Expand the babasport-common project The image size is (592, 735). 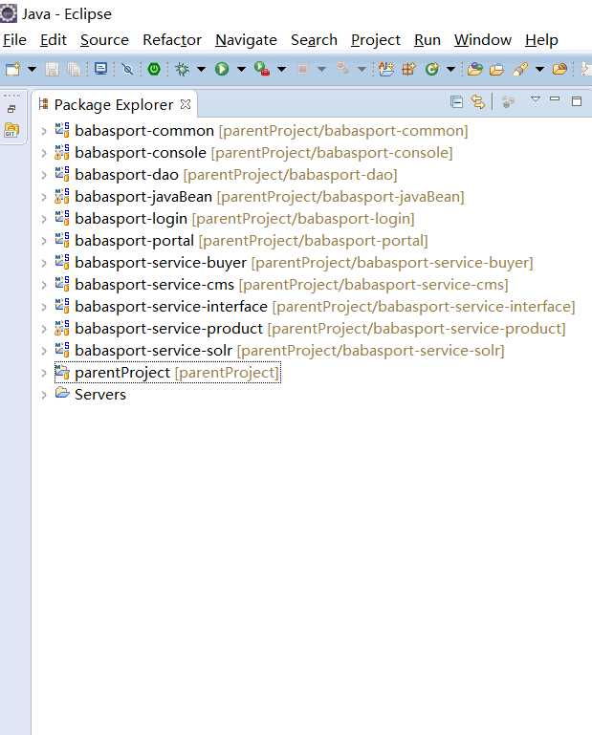[x=44, y=131]
